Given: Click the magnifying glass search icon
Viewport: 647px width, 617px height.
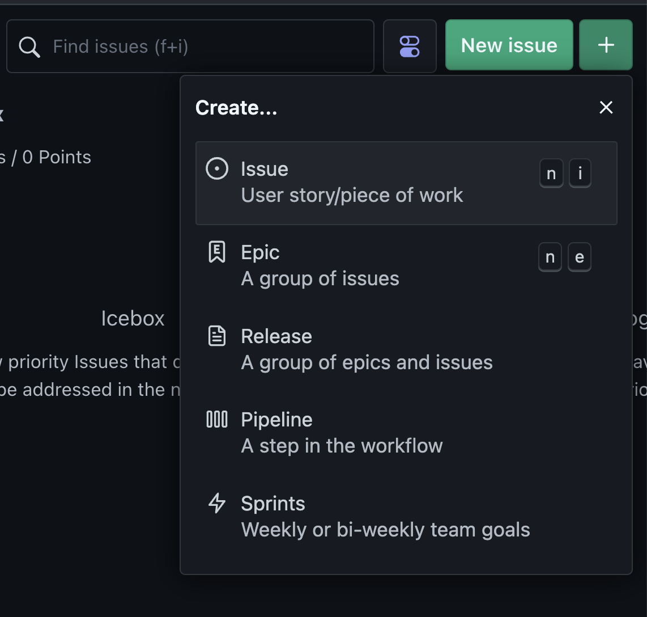Looking at the screenshot, I should (x=29, y=47).
